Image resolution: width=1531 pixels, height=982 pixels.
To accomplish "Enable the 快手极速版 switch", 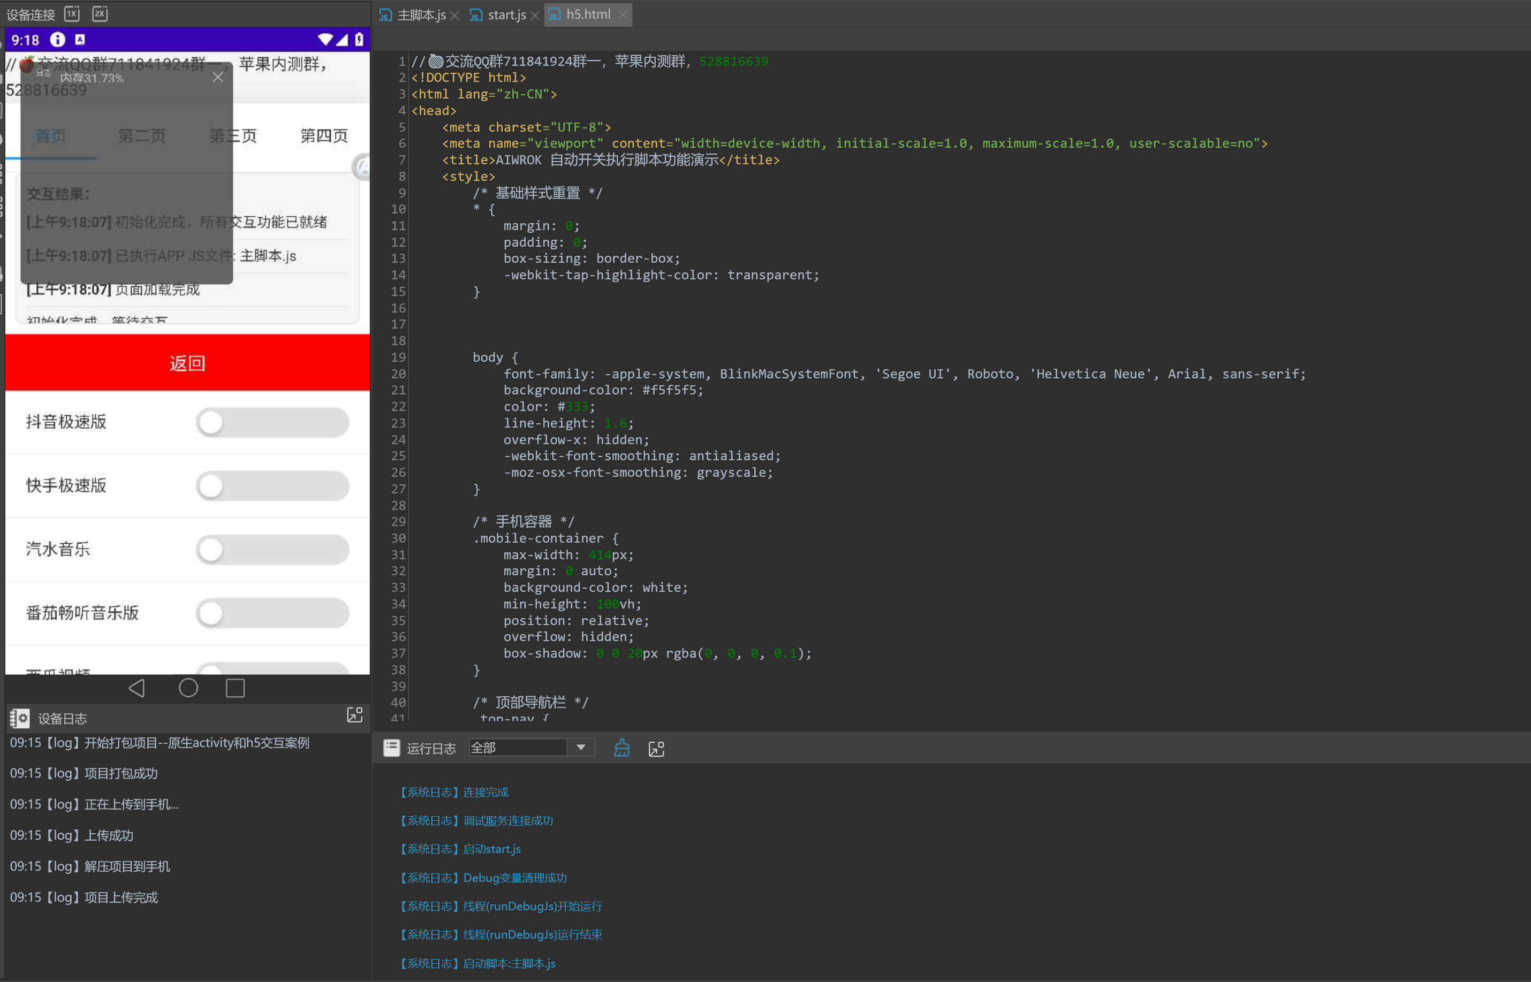I will click(x=272, y=486).
